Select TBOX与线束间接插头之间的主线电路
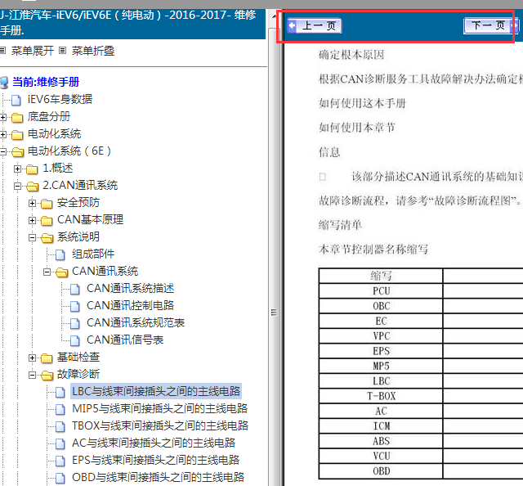523x486 pixels. [x=160, y=426]
